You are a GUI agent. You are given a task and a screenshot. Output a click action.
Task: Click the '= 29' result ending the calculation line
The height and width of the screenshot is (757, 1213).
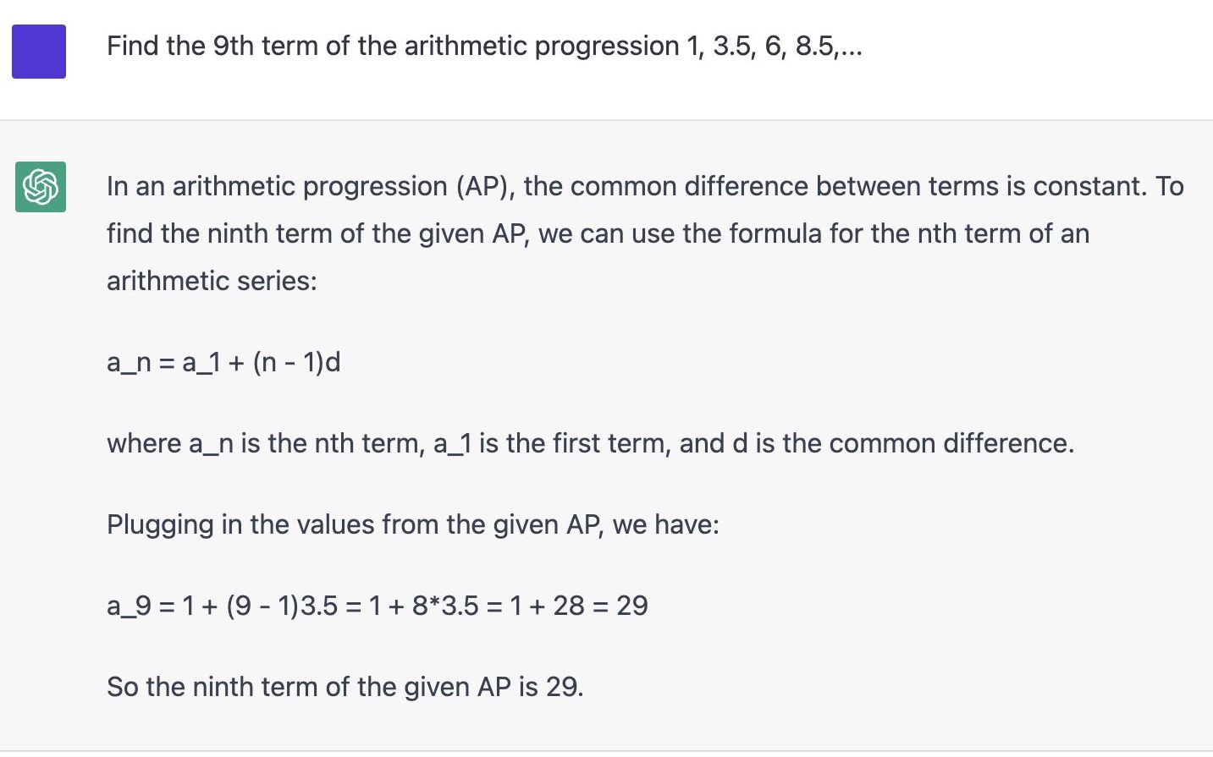pos(620,606)
